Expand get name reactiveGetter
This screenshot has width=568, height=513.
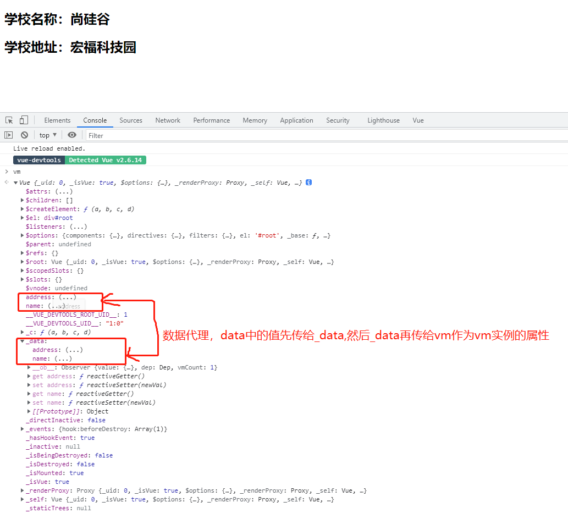(29, 394)
